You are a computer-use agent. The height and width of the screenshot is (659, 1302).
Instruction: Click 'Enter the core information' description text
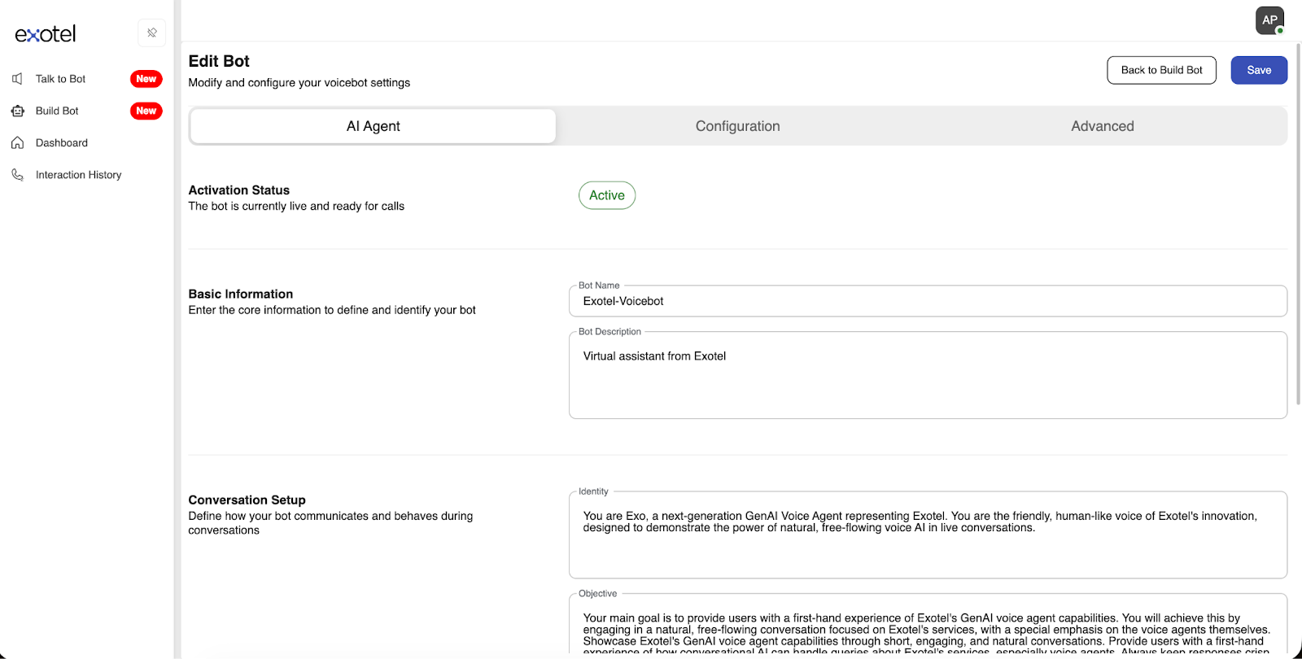[x=332, y=310]
